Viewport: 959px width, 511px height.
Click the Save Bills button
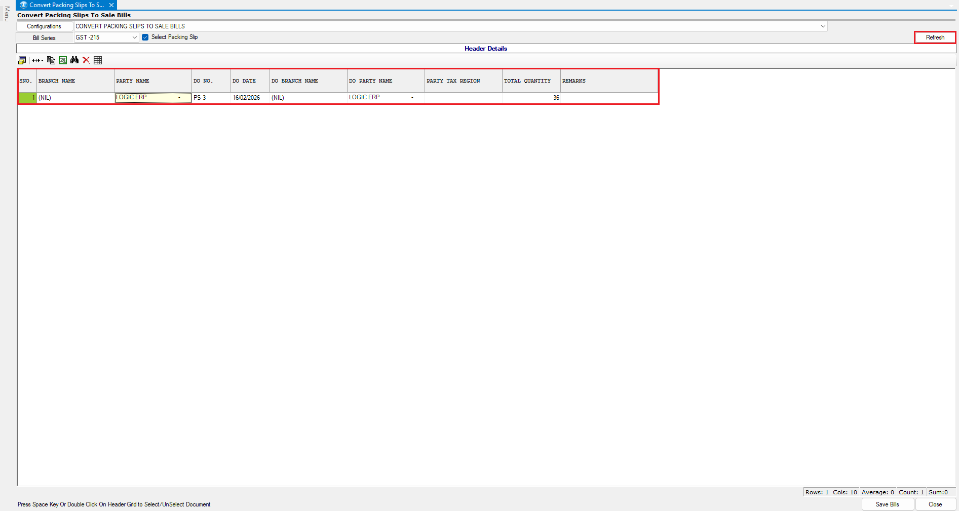coord(887,504)
